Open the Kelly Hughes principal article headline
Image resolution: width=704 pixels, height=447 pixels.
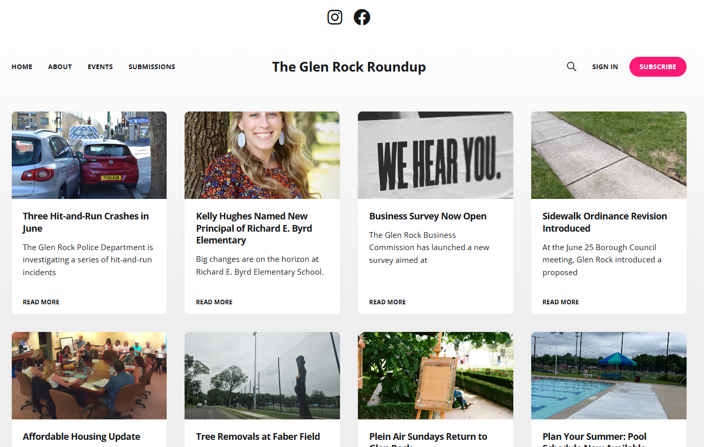pos(254,228)
